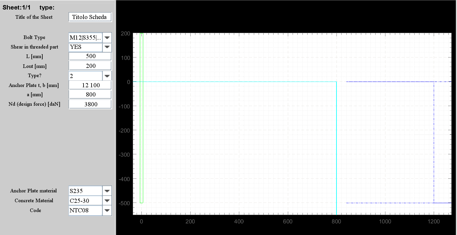457x235 pixels.
Task: Edit the a [mm] value 800
Action: tap(90, 95)
